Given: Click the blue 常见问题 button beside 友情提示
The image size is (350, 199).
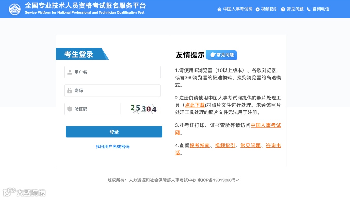Looking at the screenshot, I should pos(221,55).
